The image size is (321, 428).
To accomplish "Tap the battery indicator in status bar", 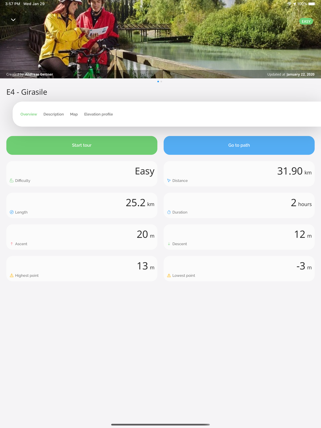I will click(312, 4).
